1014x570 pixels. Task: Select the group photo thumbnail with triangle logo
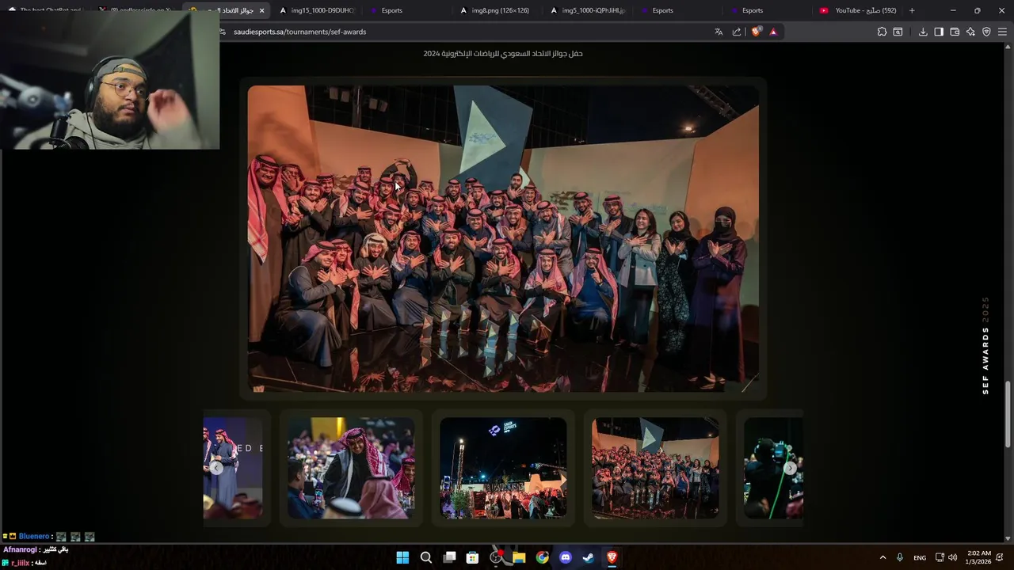[x=655, y=468]
